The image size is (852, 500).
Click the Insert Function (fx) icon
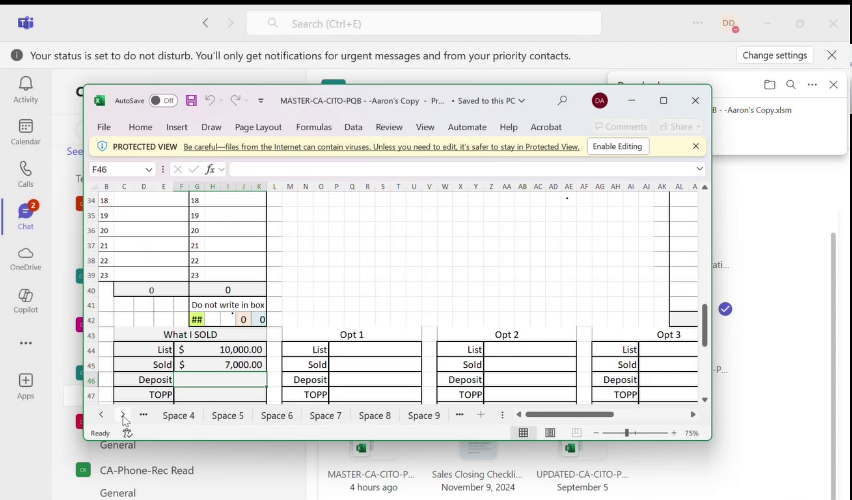point(210,169)
